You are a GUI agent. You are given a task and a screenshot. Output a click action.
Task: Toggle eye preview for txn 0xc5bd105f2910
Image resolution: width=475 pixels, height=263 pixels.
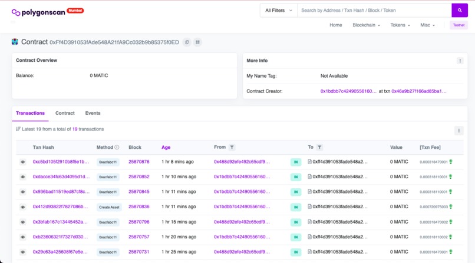point(23,162)
